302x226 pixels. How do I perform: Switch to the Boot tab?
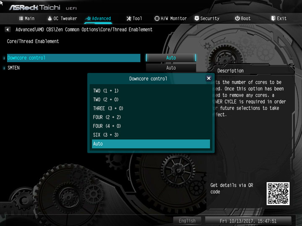point(243,18)
